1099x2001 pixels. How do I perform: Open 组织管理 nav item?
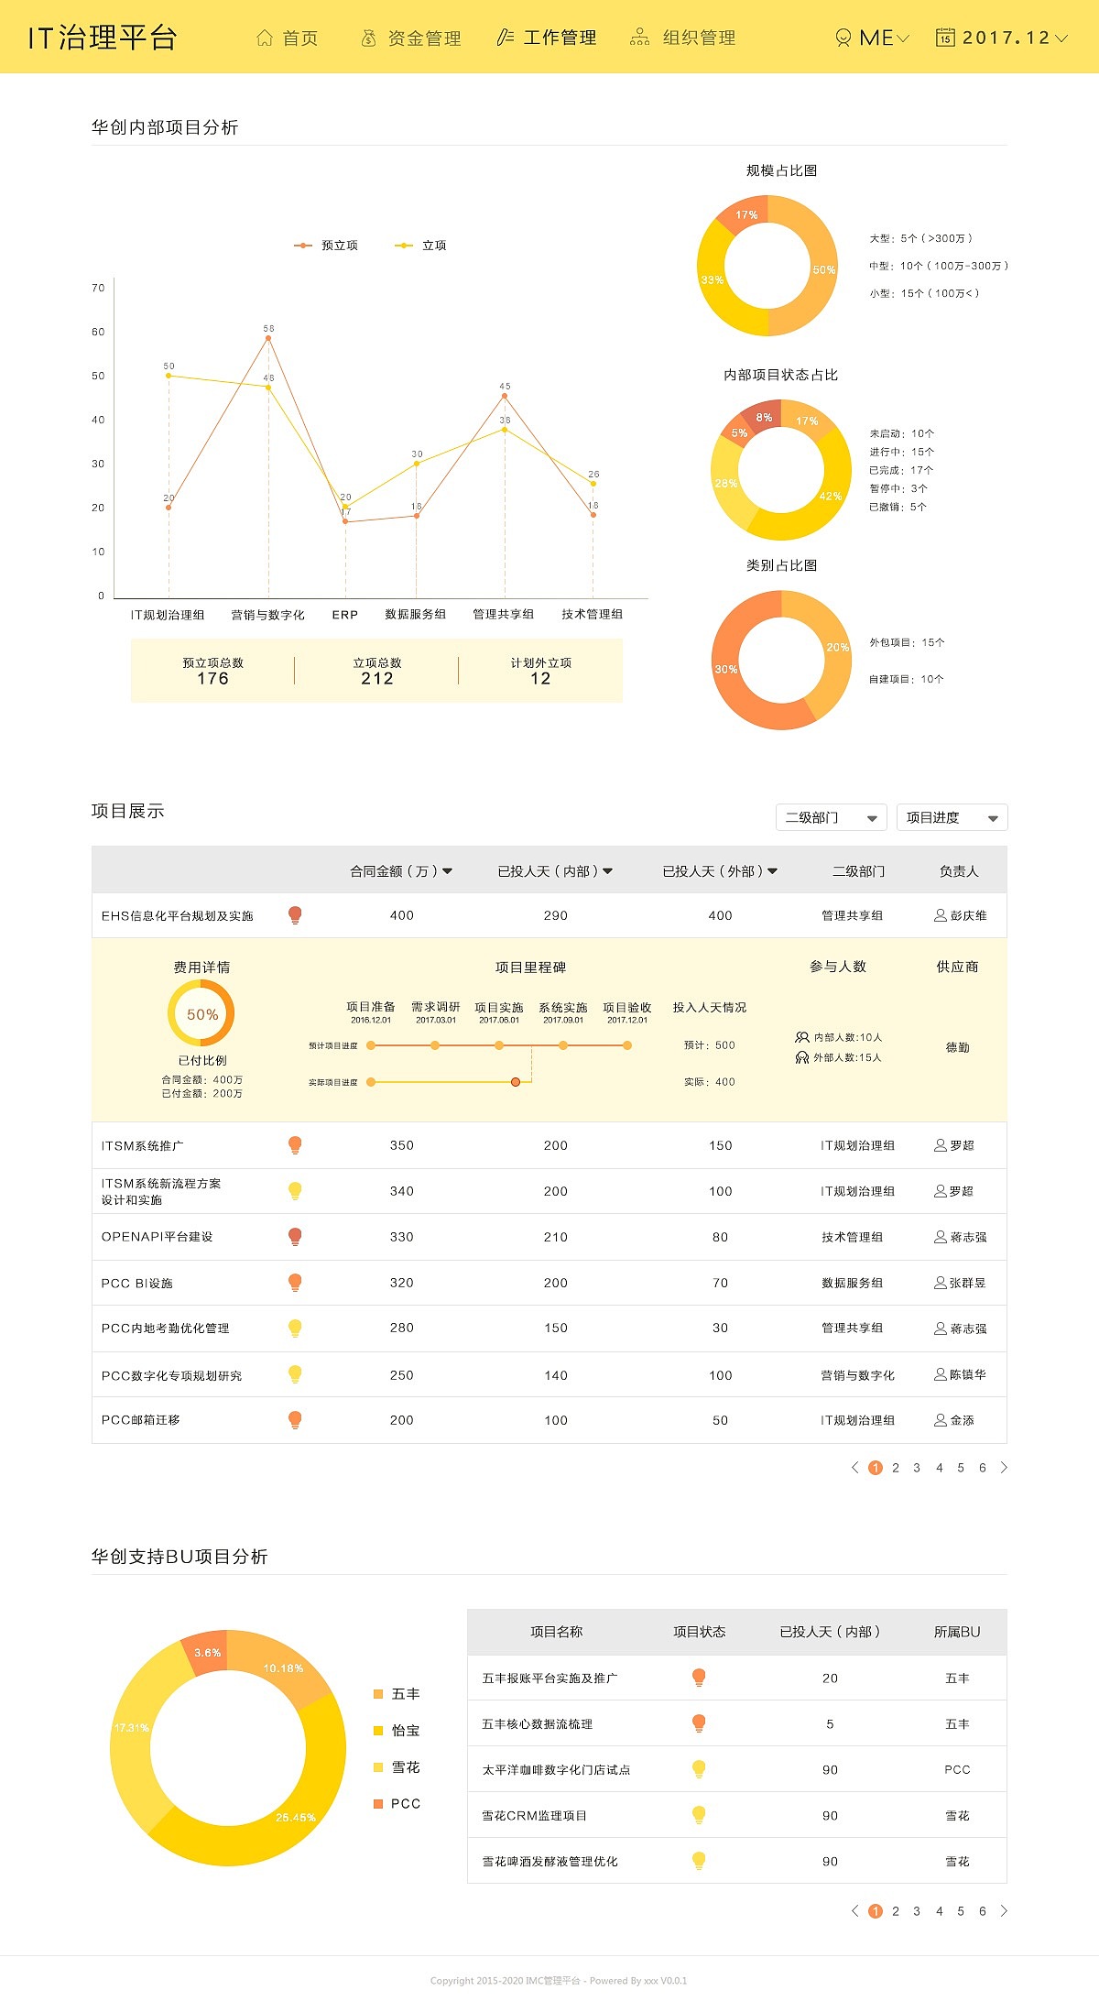[x=683, y=38]
